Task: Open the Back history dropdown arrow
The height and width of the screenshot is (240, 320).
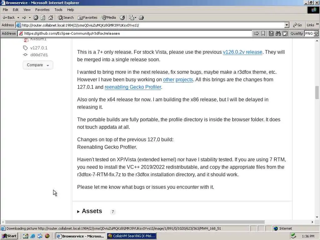Action: click(x=18, y=17)
